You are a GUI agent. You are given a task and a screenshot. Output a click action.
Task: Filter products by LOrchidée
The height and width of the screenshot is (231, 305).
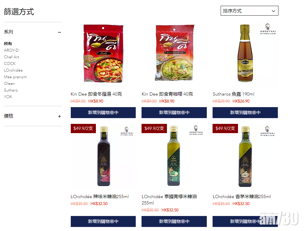[13, 70]
